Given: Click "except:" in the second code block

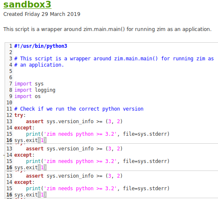Looking at the screenshot, I should pos(24,155).
